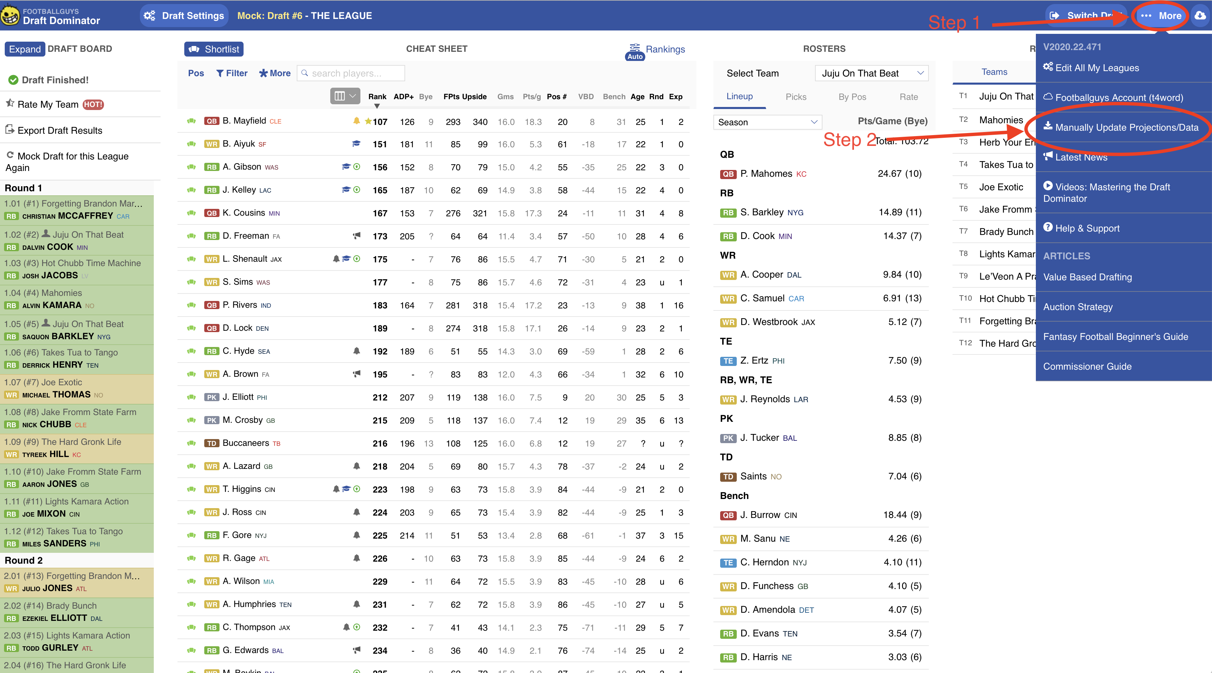Click the green up-arrow icon on A. Gibson

pyautogui.click(x=357, y=167)
